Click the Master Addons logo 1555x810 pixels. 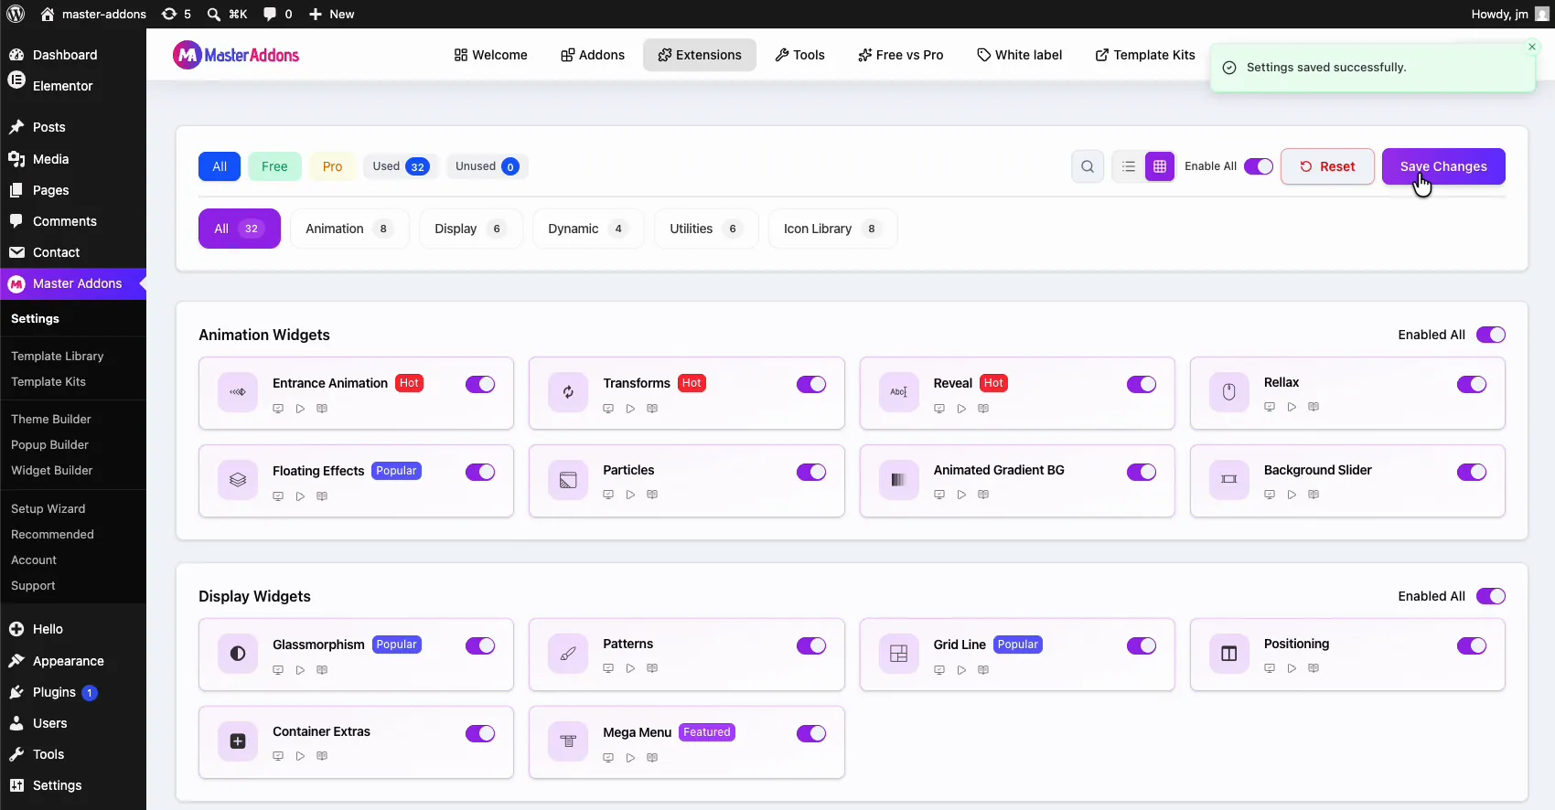pyautogui.click(x=236, y=55)
